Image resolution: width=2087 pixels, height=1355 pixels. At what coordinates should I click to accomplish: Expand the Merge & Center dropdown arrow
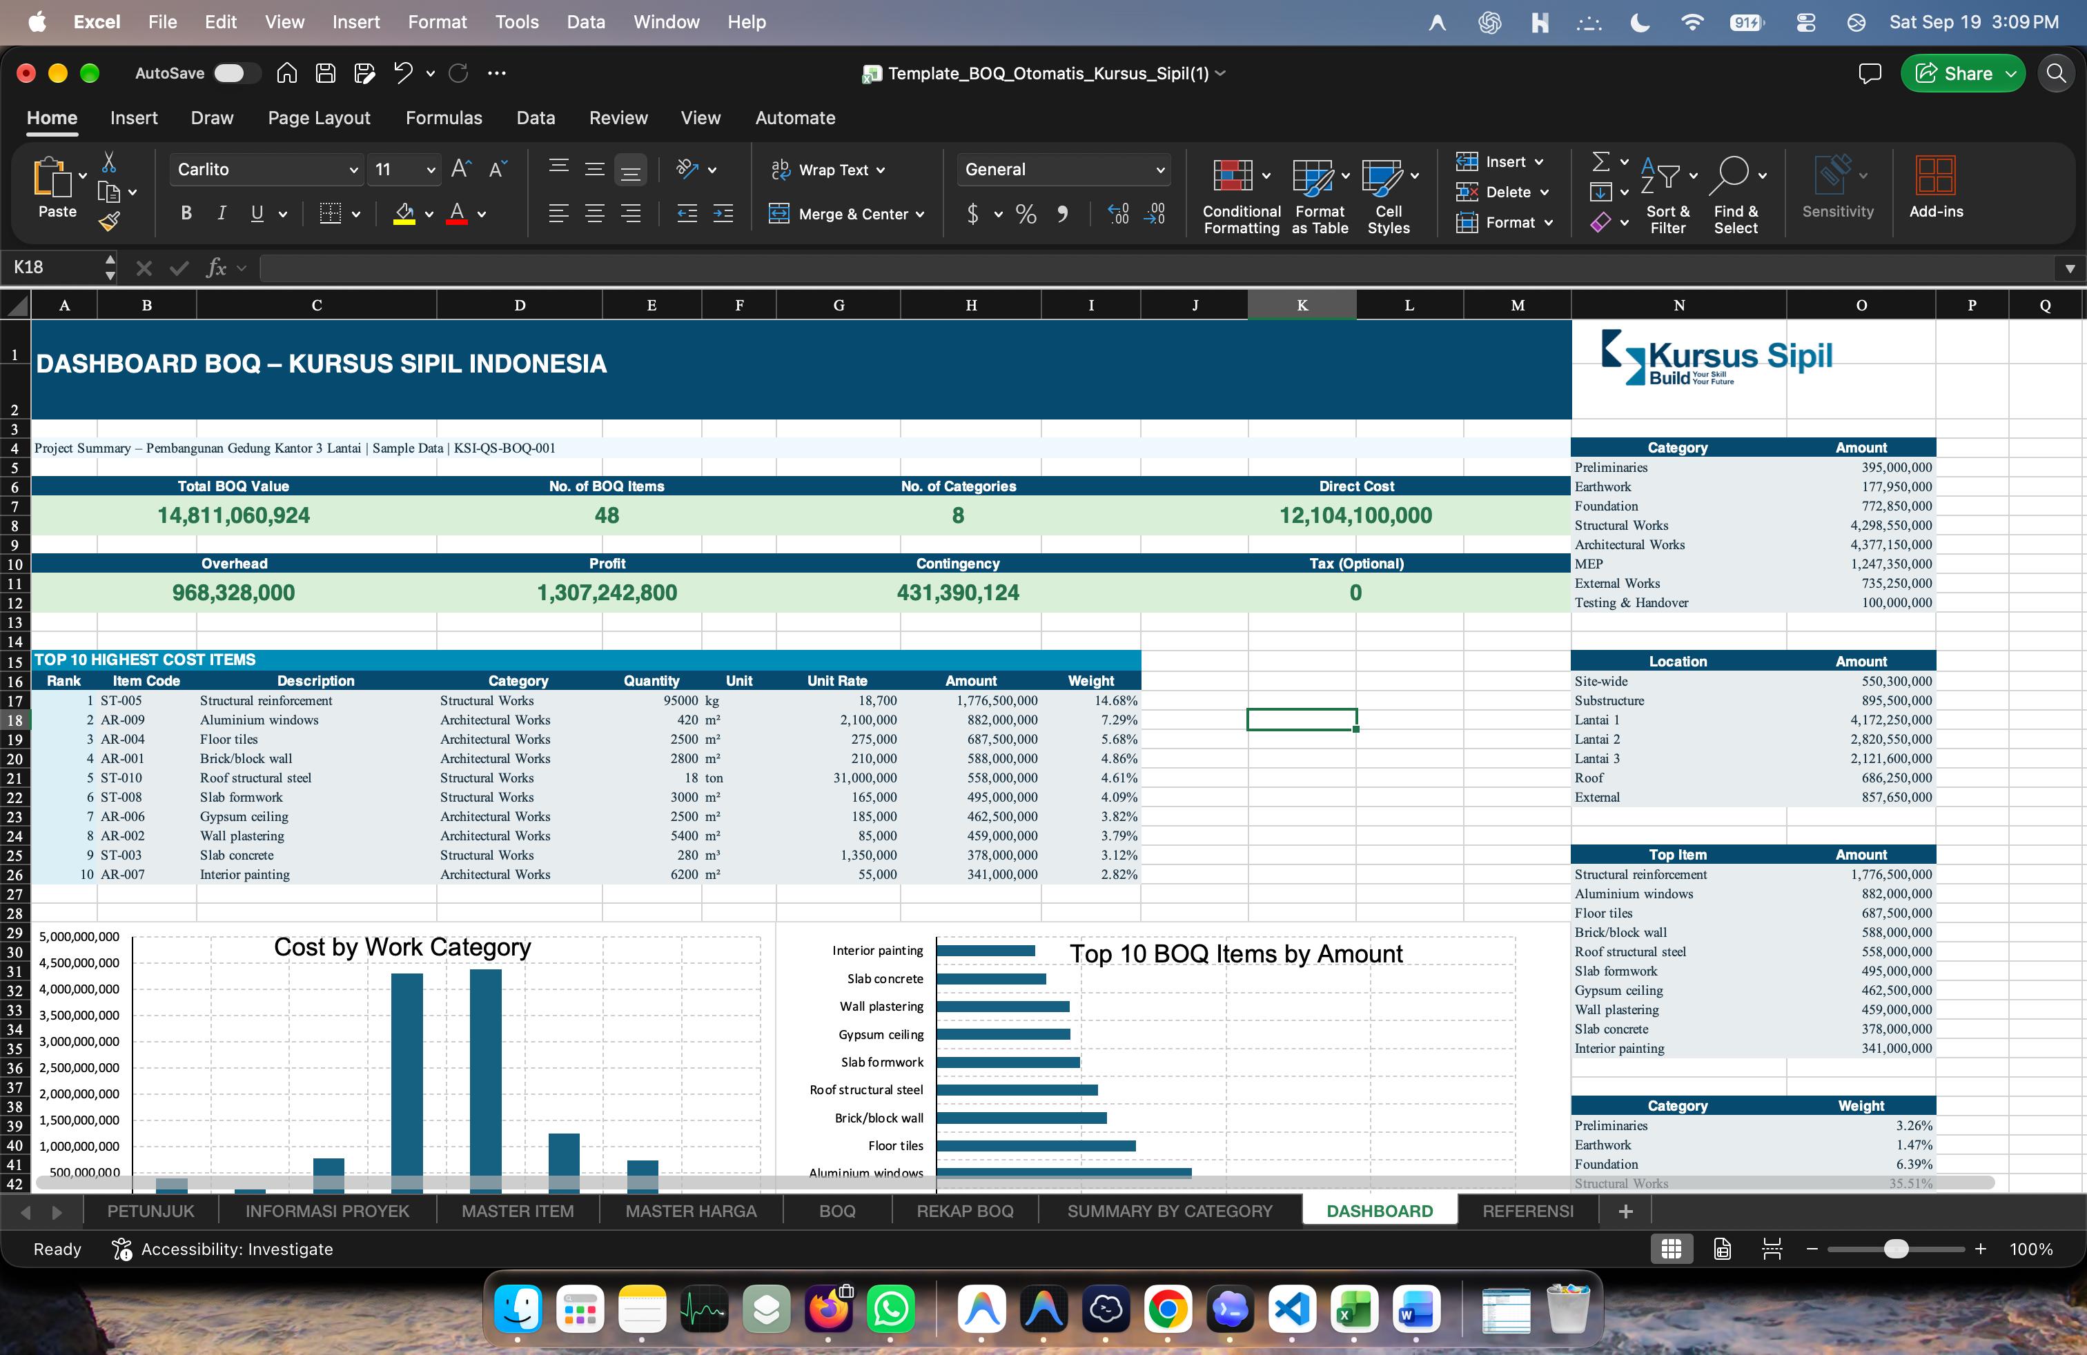click(920, 215)
